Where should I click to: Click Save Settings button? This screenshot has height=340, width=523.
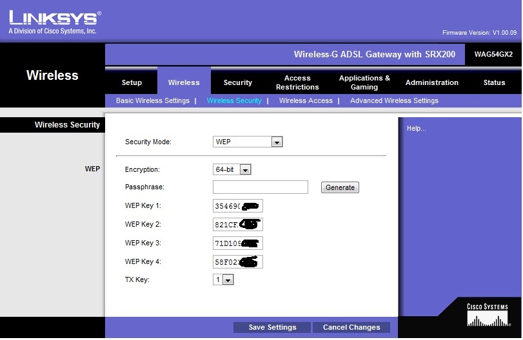point(272,327)
